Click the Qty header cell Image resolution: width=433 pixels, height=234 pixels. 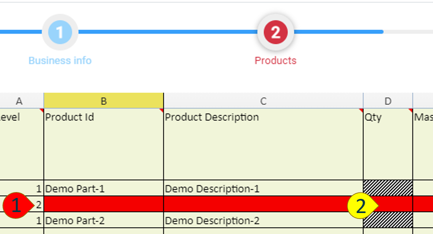pyautogui.click(x=388, y=144)
